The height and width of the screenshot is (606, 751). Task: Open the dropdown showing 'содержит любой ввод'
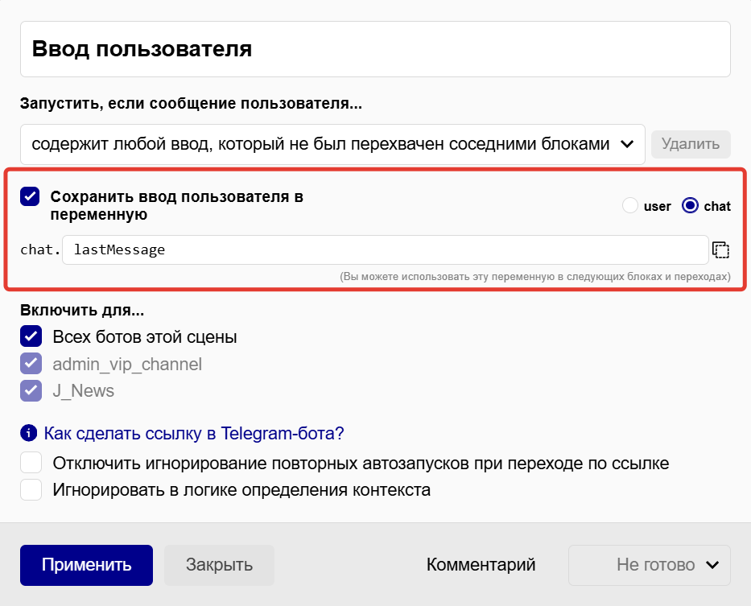(322, 144)
